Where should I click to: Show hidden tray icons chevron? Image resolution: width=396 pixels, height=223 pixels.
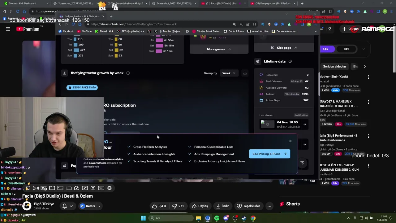pos(348,218)
